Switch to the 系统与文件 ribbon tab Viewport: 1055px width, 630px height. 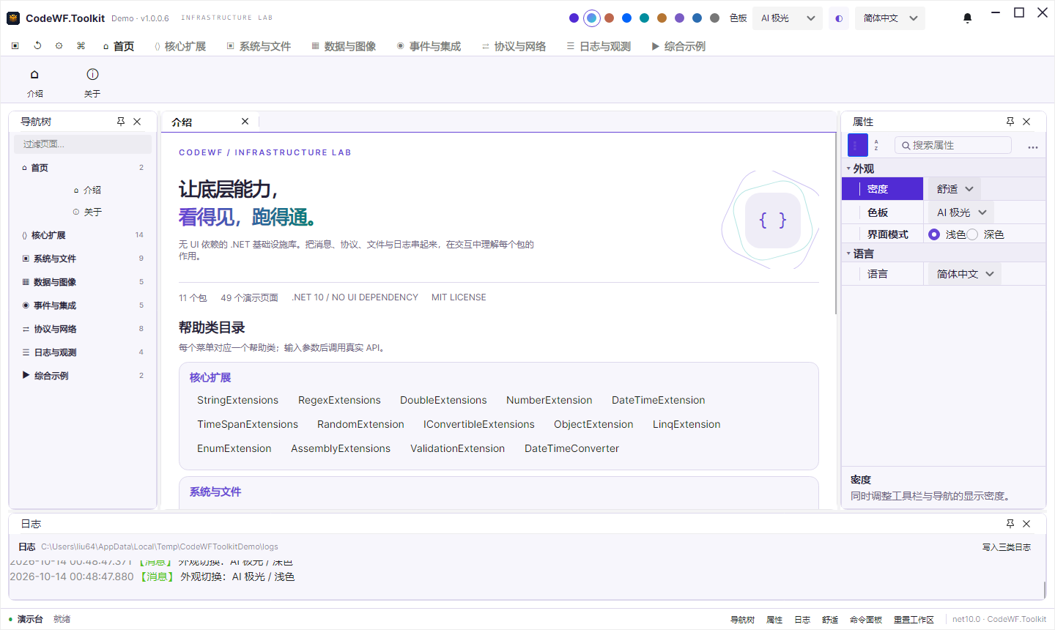(259, 46)
